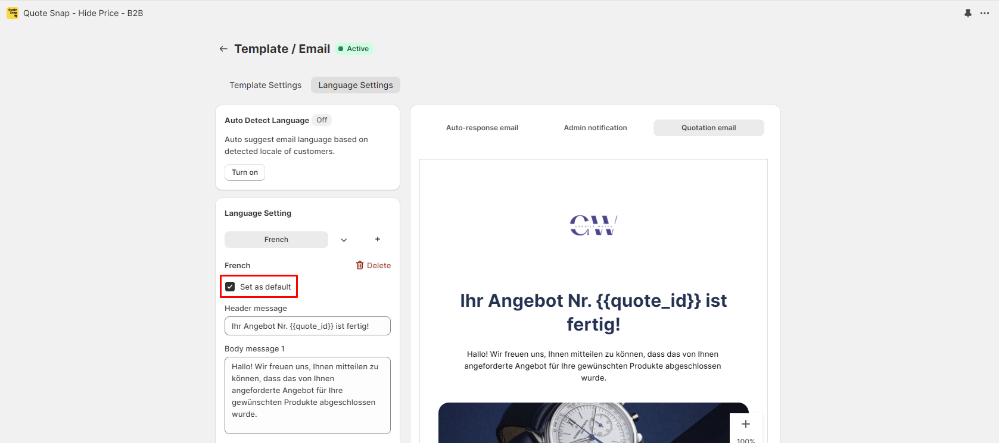Click the CW logo in email preview

tap(593, 225)
